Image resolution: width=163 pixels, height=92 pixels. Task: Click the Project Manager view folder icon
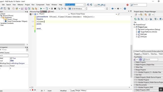click(x=146, y=15)
